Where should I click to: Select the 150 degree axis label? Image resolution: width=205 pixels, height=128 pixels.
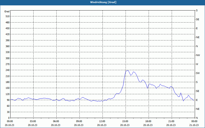(x=8, y=88)
